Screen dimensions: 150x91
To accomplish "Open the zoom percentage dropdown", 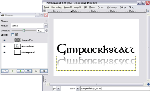I will tap(78, 89).
